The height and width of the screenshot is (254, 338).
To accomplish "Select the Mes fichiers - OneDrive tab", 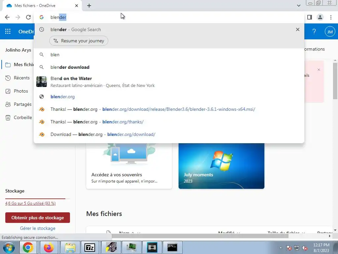I will [42, 6].
